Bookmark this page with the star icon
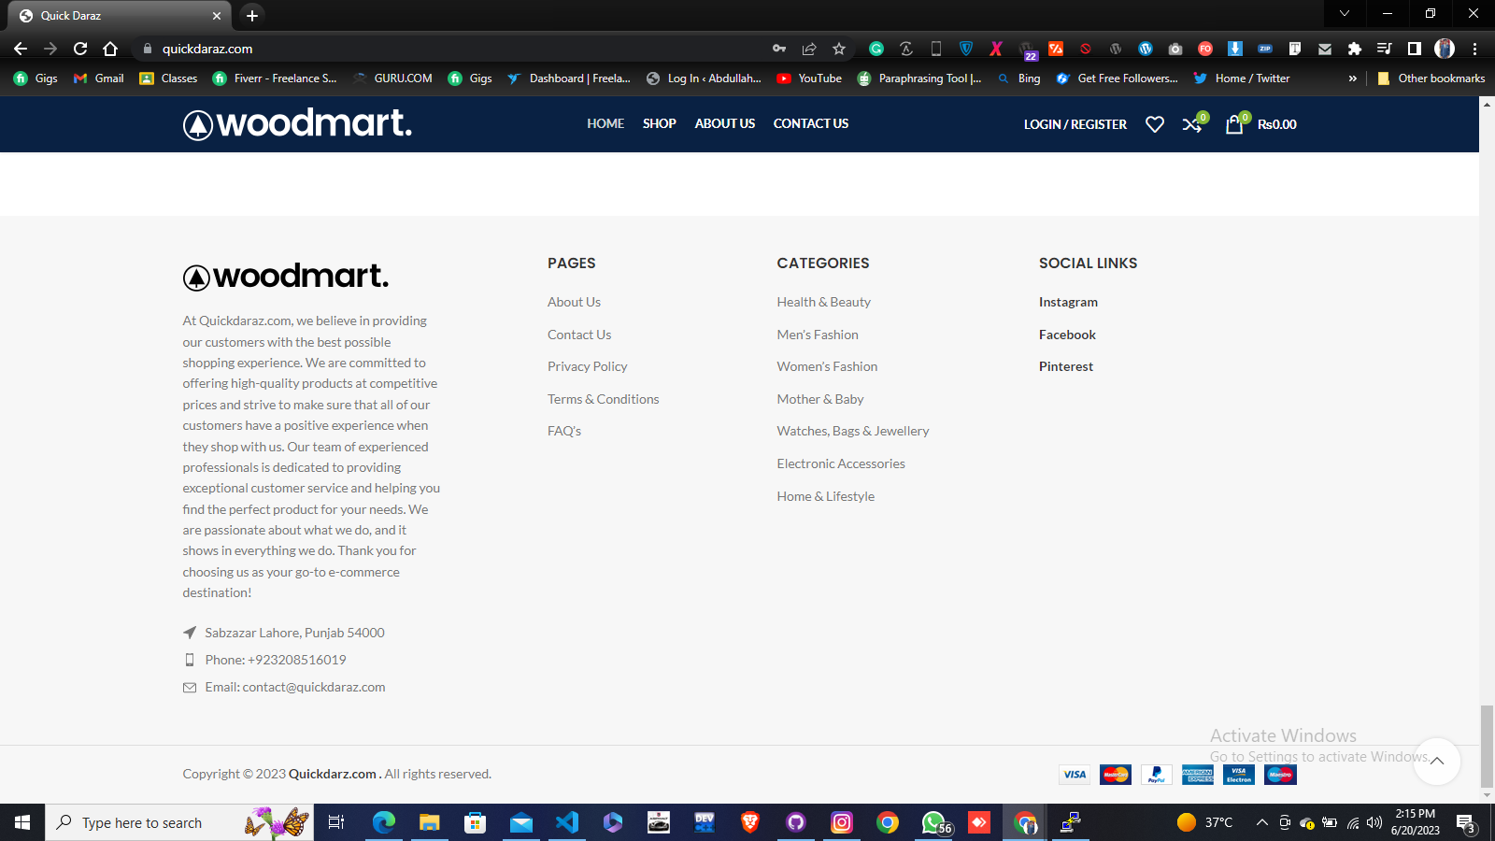 click(x=839, y=49)
